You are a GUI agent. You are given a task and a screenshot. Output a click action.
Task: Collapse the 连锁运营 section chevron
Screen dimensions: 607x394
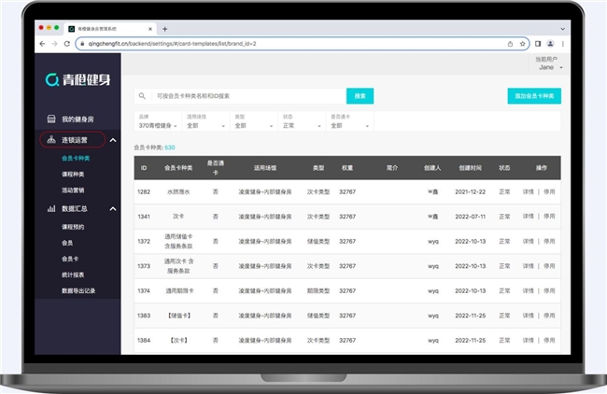[113, 140]
